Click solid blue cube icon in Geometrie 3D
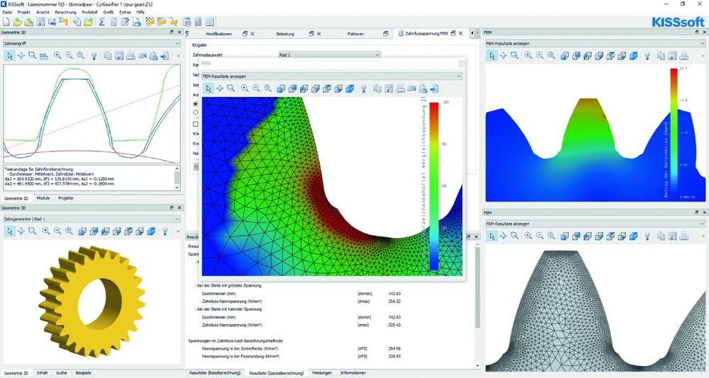The height and width of the screenshot is (378, 709). point(151,231)
